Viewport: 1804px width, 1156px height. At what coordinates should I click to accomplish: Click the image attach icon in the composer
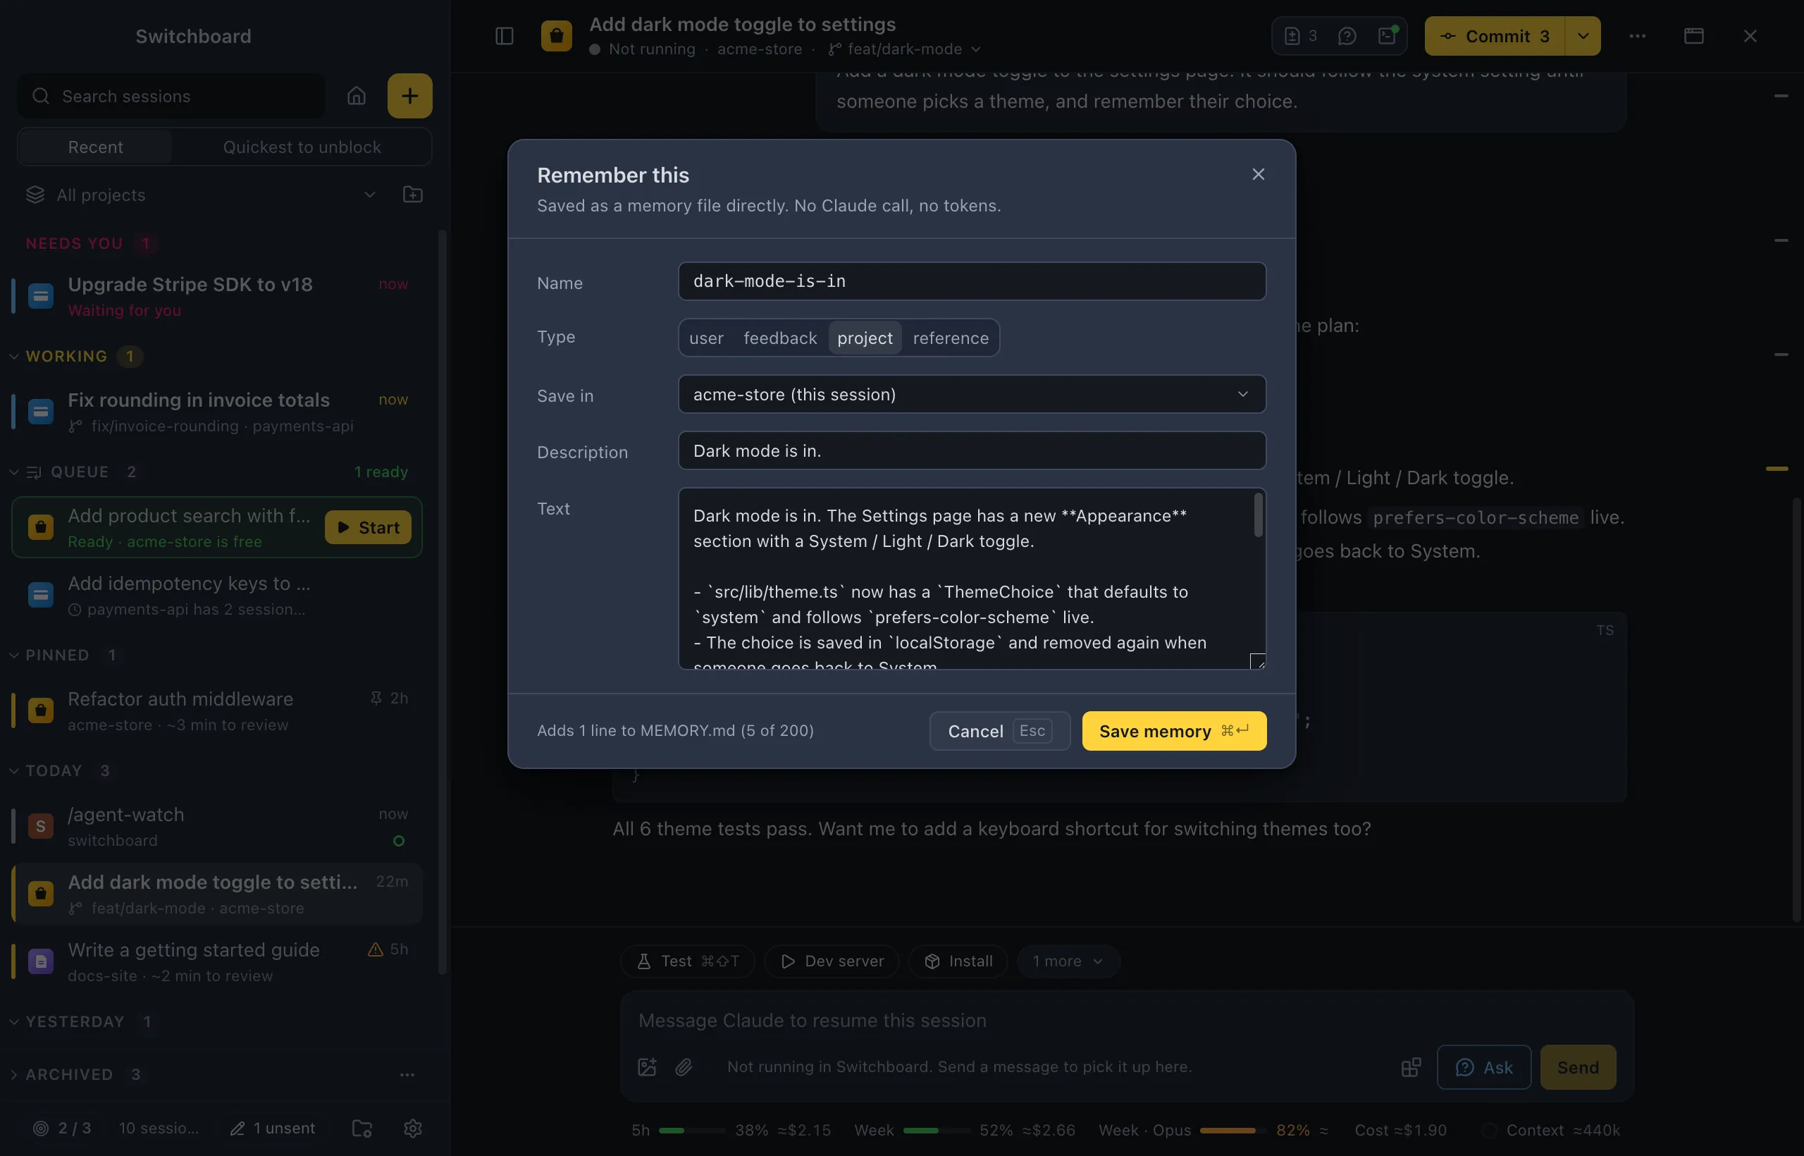point(647,1066)
